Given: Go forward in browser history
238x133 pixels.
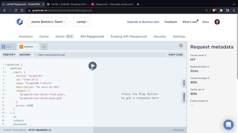Looking at the screenshot, I should tap(10, 10).
